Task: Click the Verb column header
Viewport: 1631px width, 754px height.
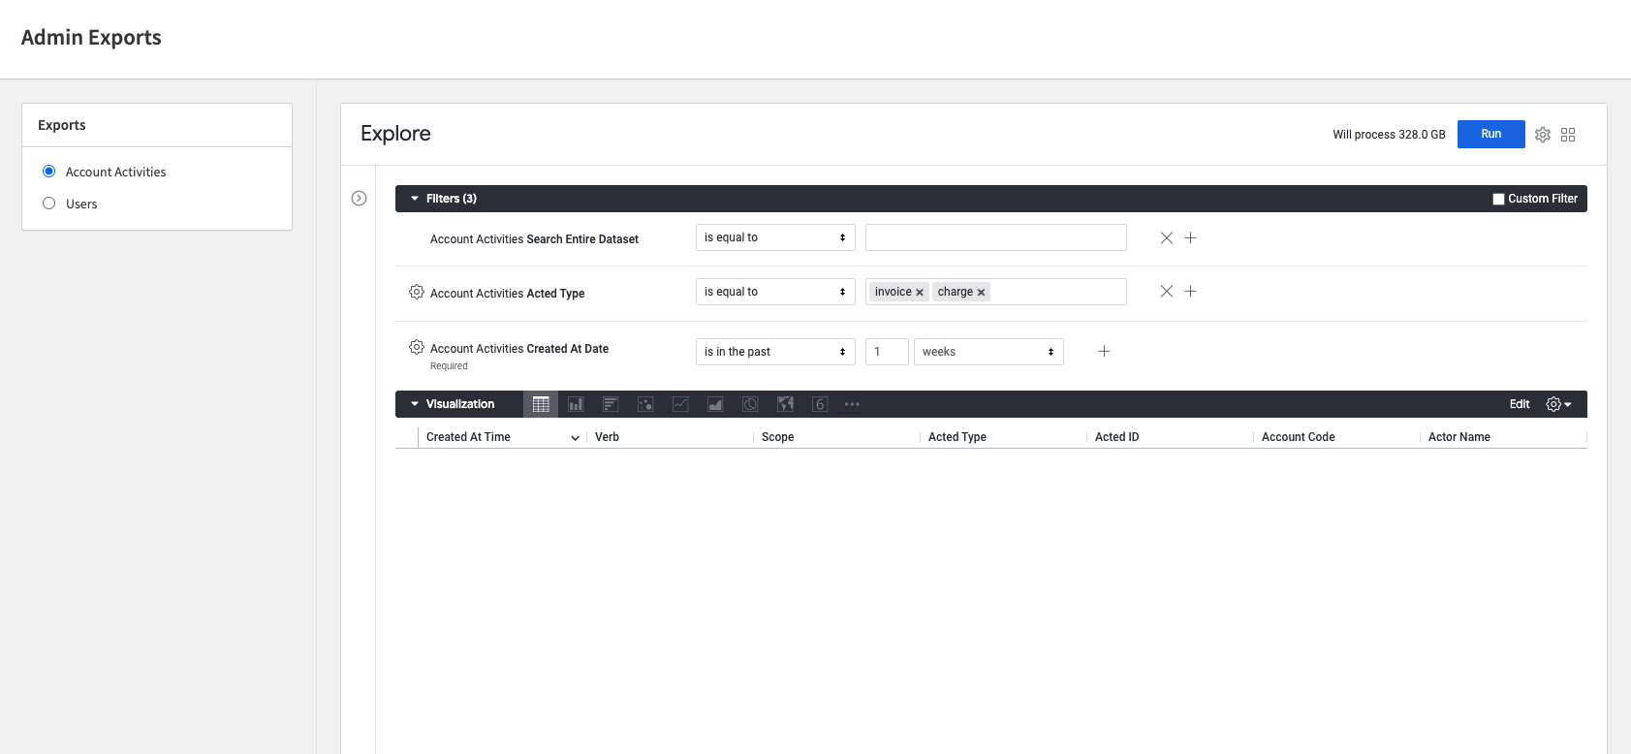Action: point(607,437)
